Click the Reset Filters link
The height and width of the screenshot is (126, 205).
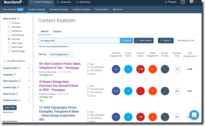click(8, 112)
